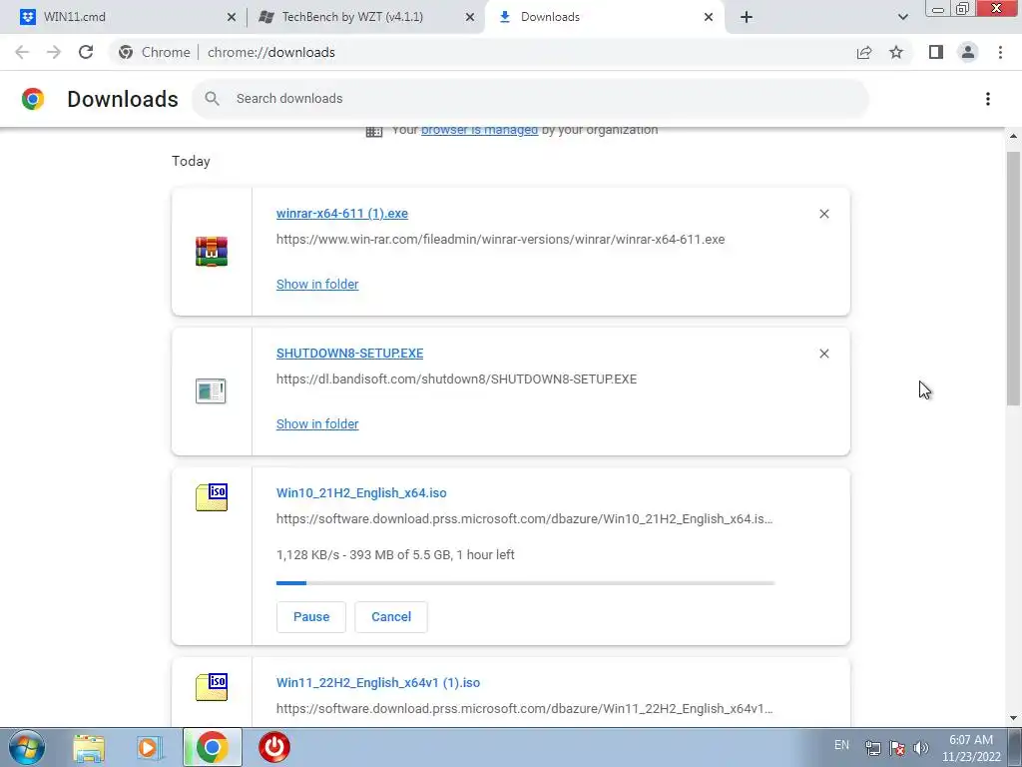Open the SHUTDOWN8-SETUP.EXE file link

(x=349, y=353)
